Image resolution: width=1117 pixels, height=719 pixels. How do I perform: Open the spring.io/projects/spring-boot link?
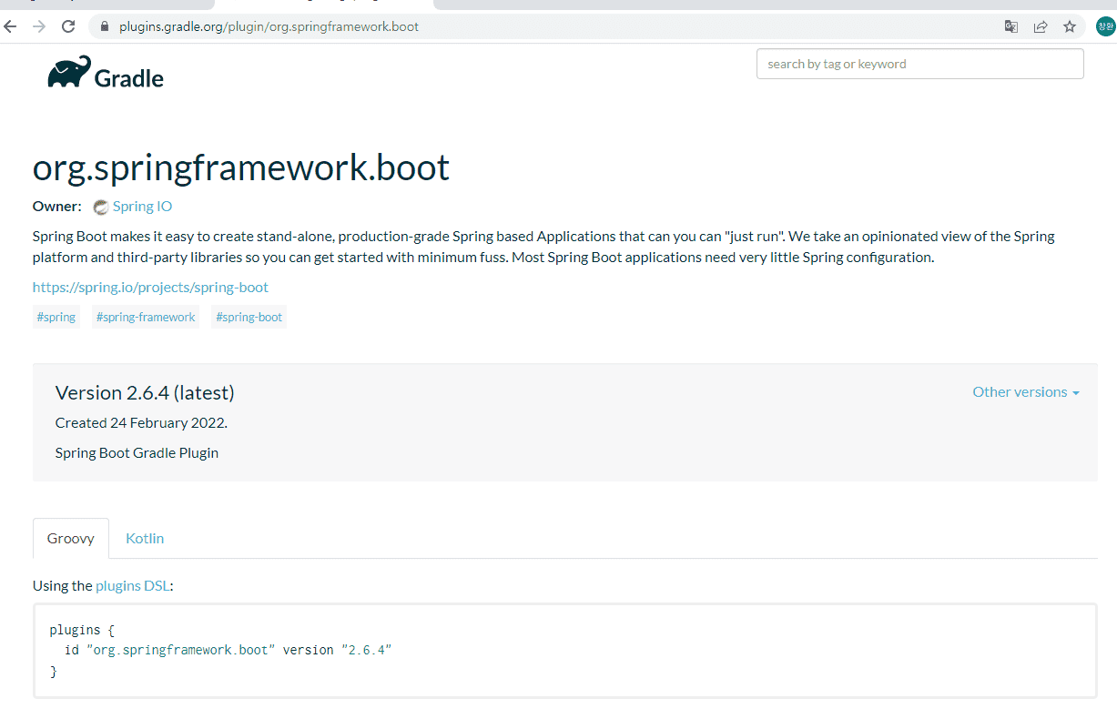tap(150, 287)
